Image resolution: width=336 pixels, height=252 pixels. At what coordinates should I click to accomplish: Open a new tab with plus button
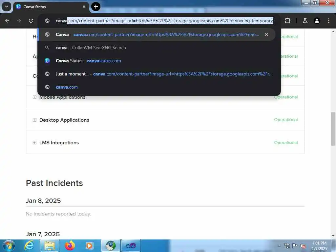[x=96, y=7]
